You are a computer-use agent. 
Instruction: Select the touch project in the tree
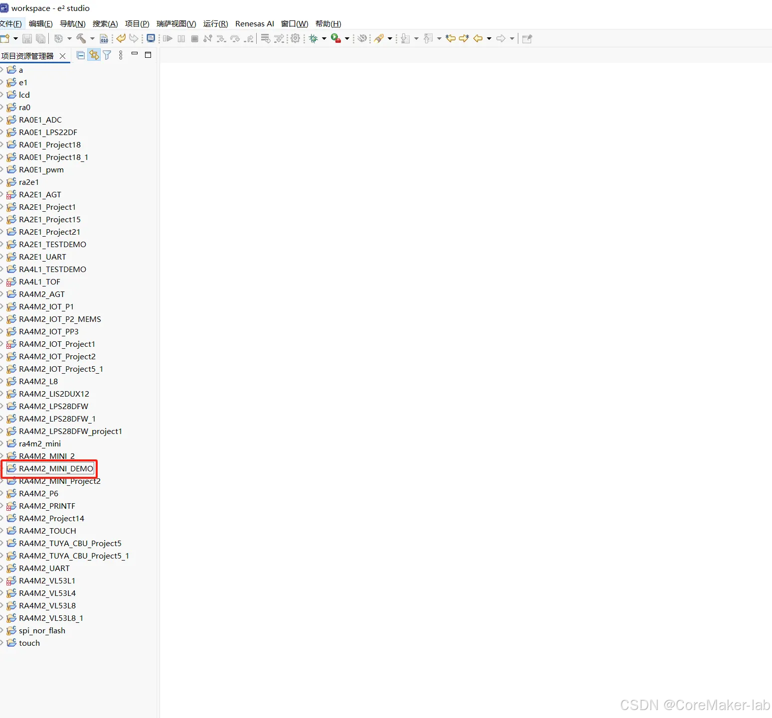coord(29,643)
